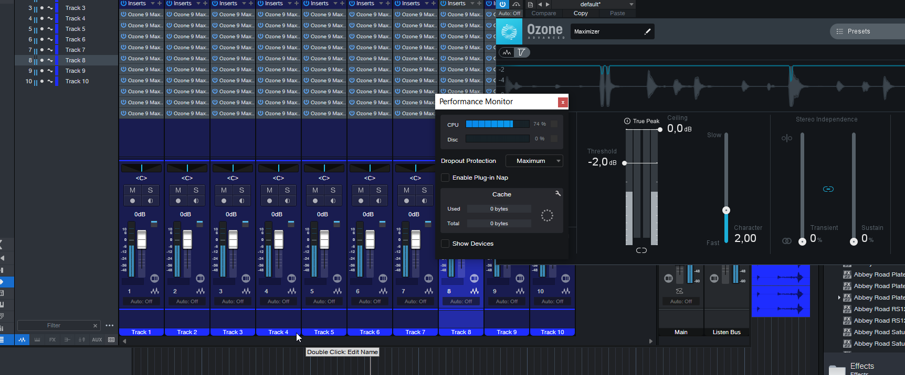The width and height of the screenshot is (905, 375).
Task: Bypass first Ozone 9 insert on channel 1
Action: pos(123,14)
